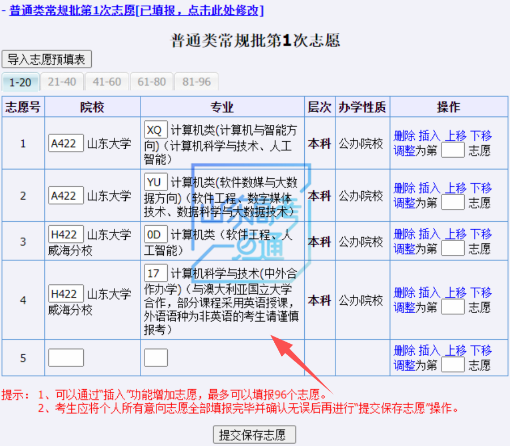Select the 1-20 tab
This screenshot has height=446, width=510.
click(20, 82)
